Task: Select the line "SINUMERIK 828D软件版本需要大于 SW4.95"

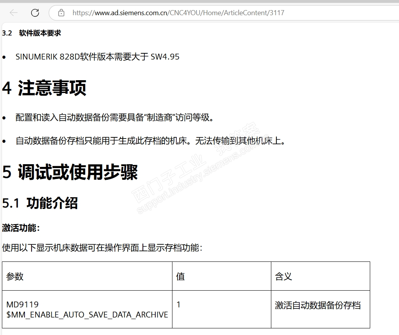Action: coord(97,57)
